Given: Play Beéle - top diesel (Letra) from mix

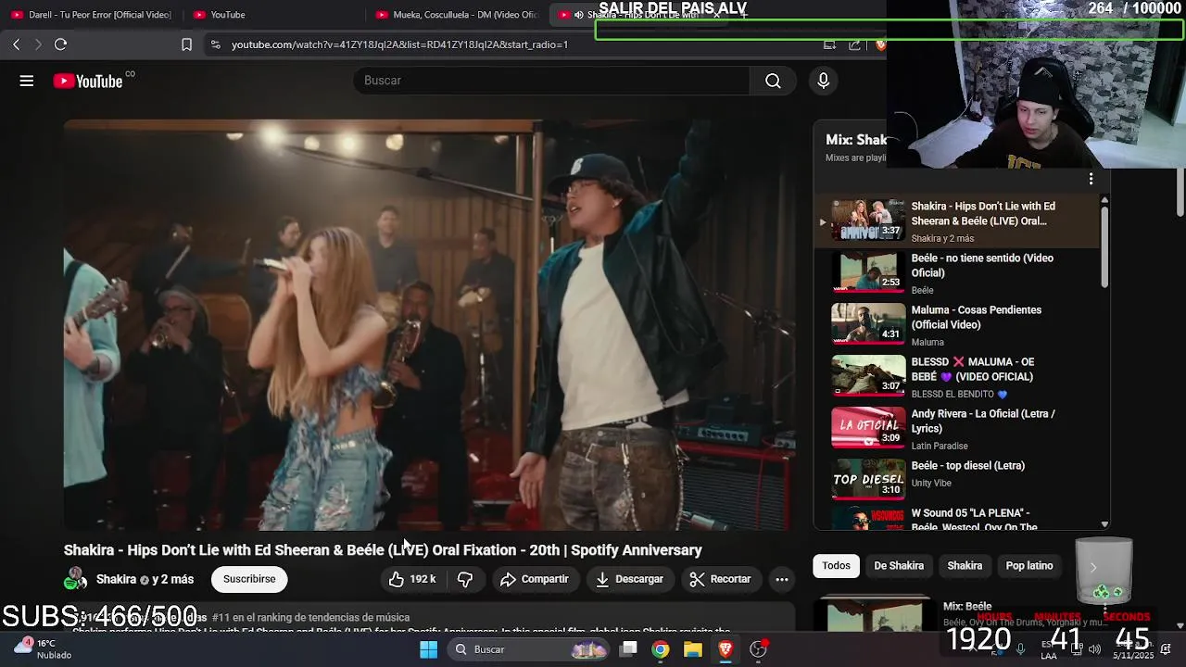Looking at the screenshot, I should (954, 480).
